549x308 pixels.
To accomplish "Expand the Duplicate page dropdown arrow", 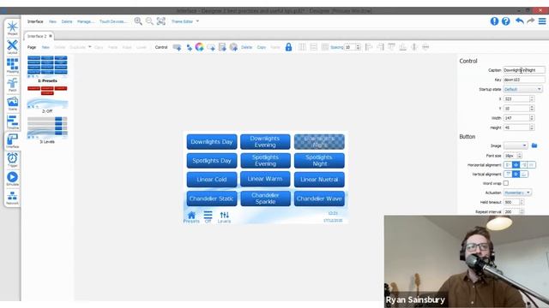I will tap(89, 47).
